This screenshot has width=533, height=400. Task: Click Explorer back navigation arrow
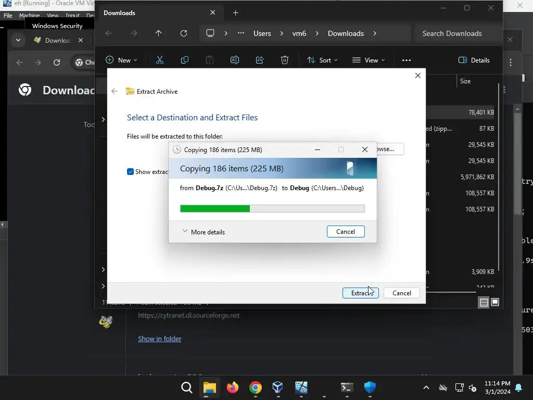pyautogui.click(x=108, y=33)
